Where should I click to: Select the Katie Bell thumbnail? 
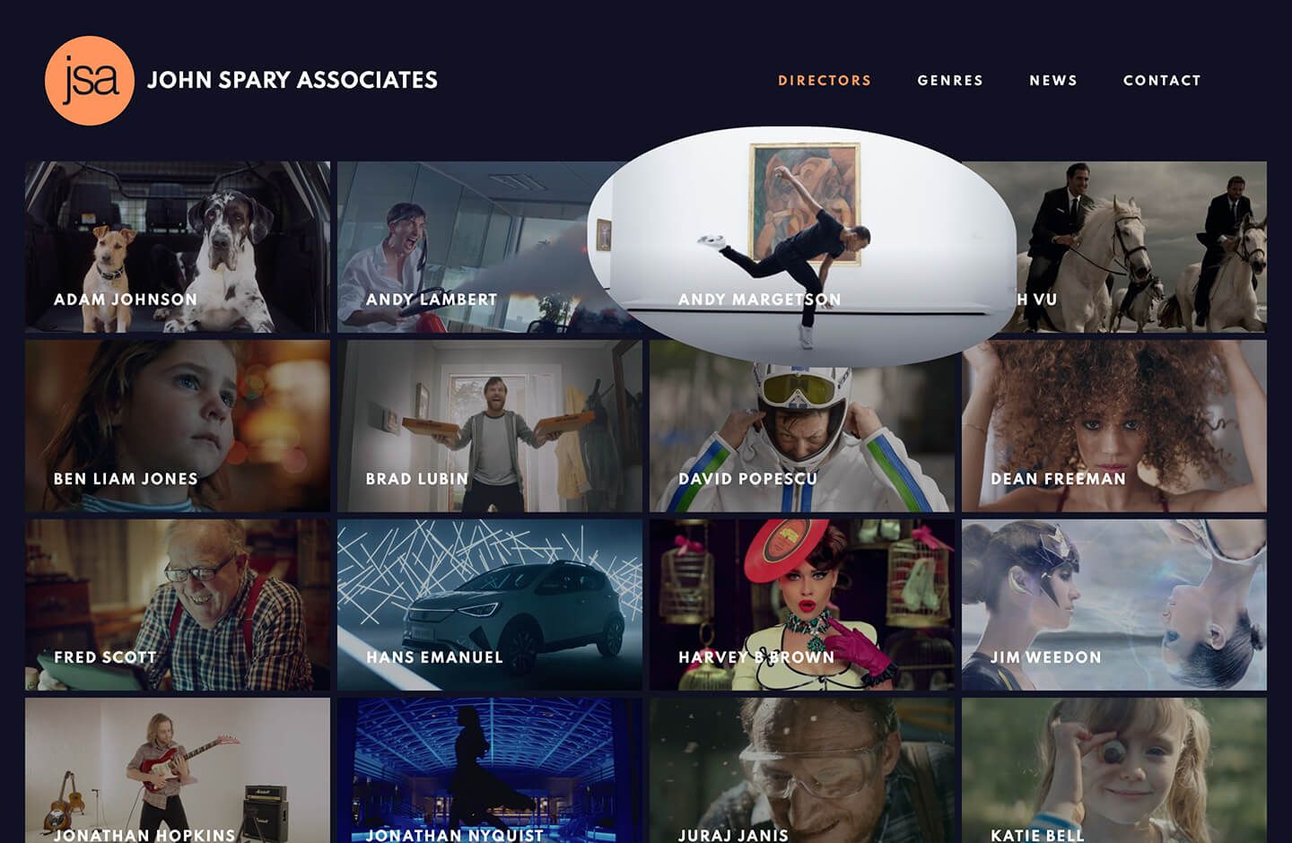(x=1114, y=770)
